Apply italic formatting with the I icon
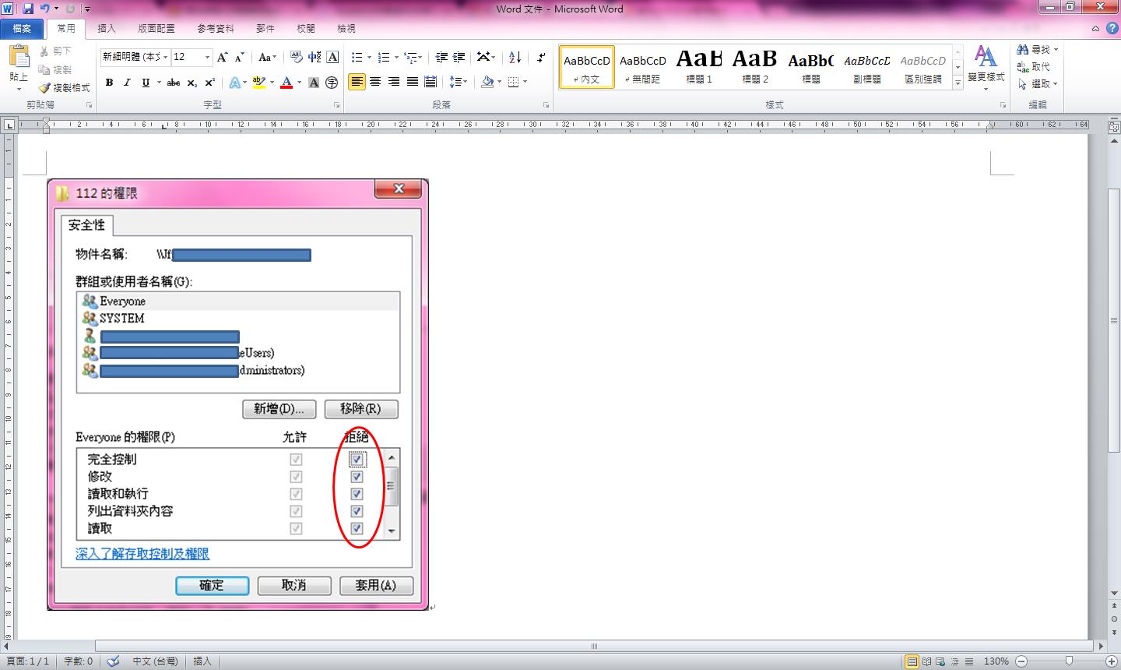Image resolution: width=1121 pixels, height=670 pixels. (x=127, y=83)
